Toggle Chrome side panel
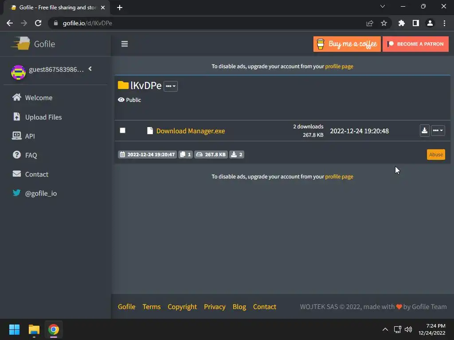454x340 pixels. 416,23
